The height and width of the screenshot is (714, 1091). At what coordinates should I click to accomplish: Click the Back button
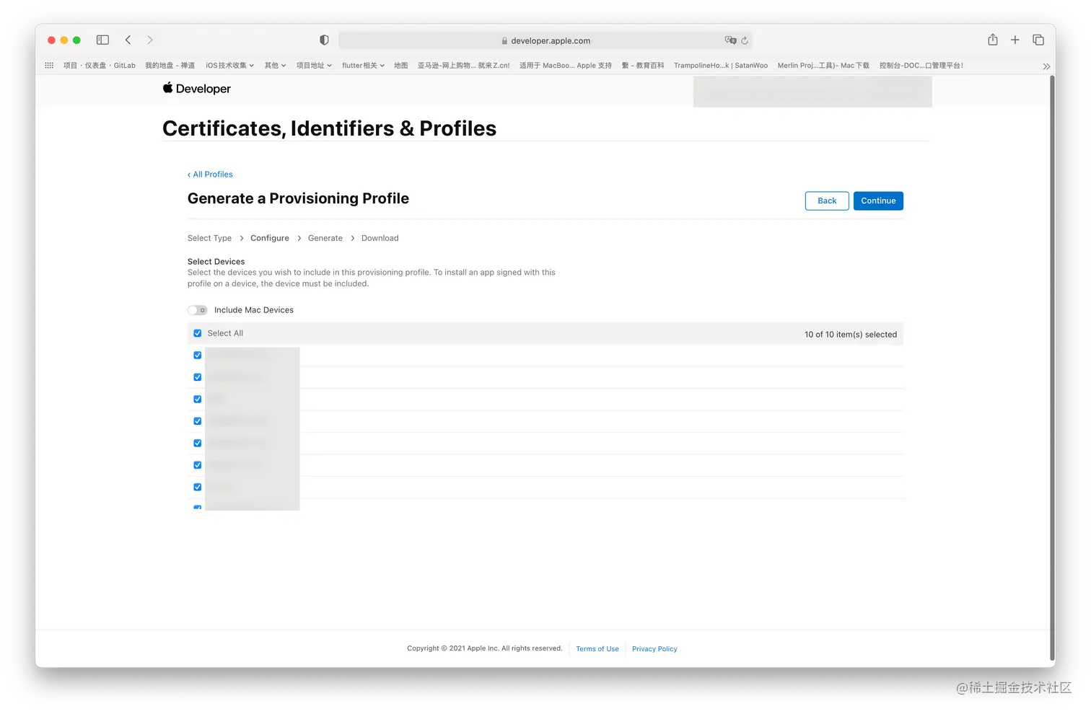pos(827,201)
